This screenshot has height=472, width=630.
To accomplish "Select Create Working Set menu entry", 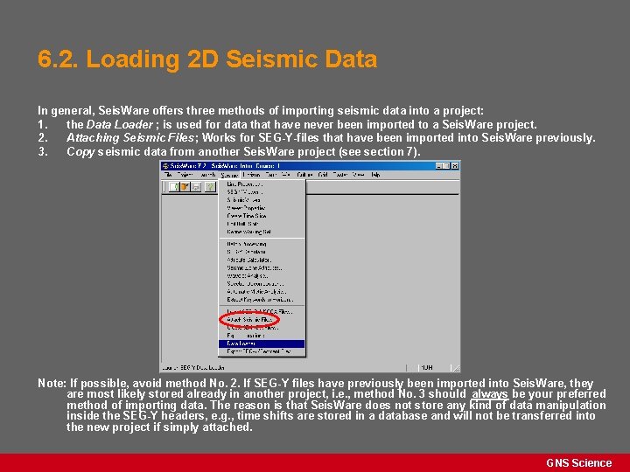I will pos(262,232).
